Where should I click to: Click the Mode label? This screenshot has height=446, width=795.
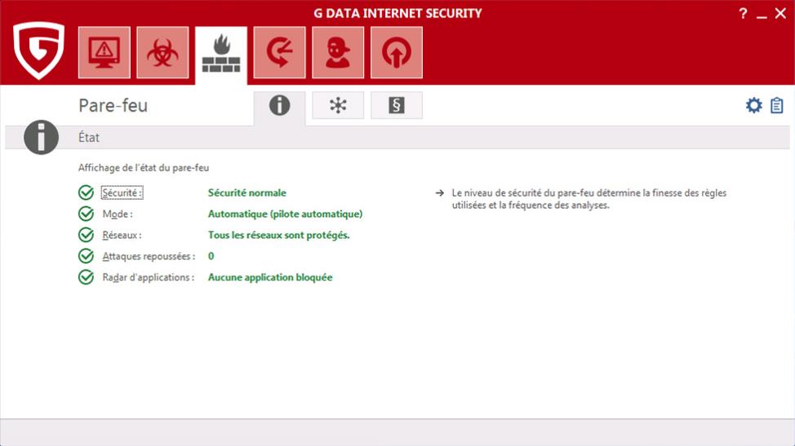point(118,214)
